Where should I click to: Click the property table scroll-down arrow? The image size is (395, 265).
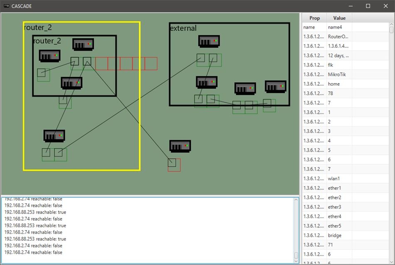[x=392, y=262]
